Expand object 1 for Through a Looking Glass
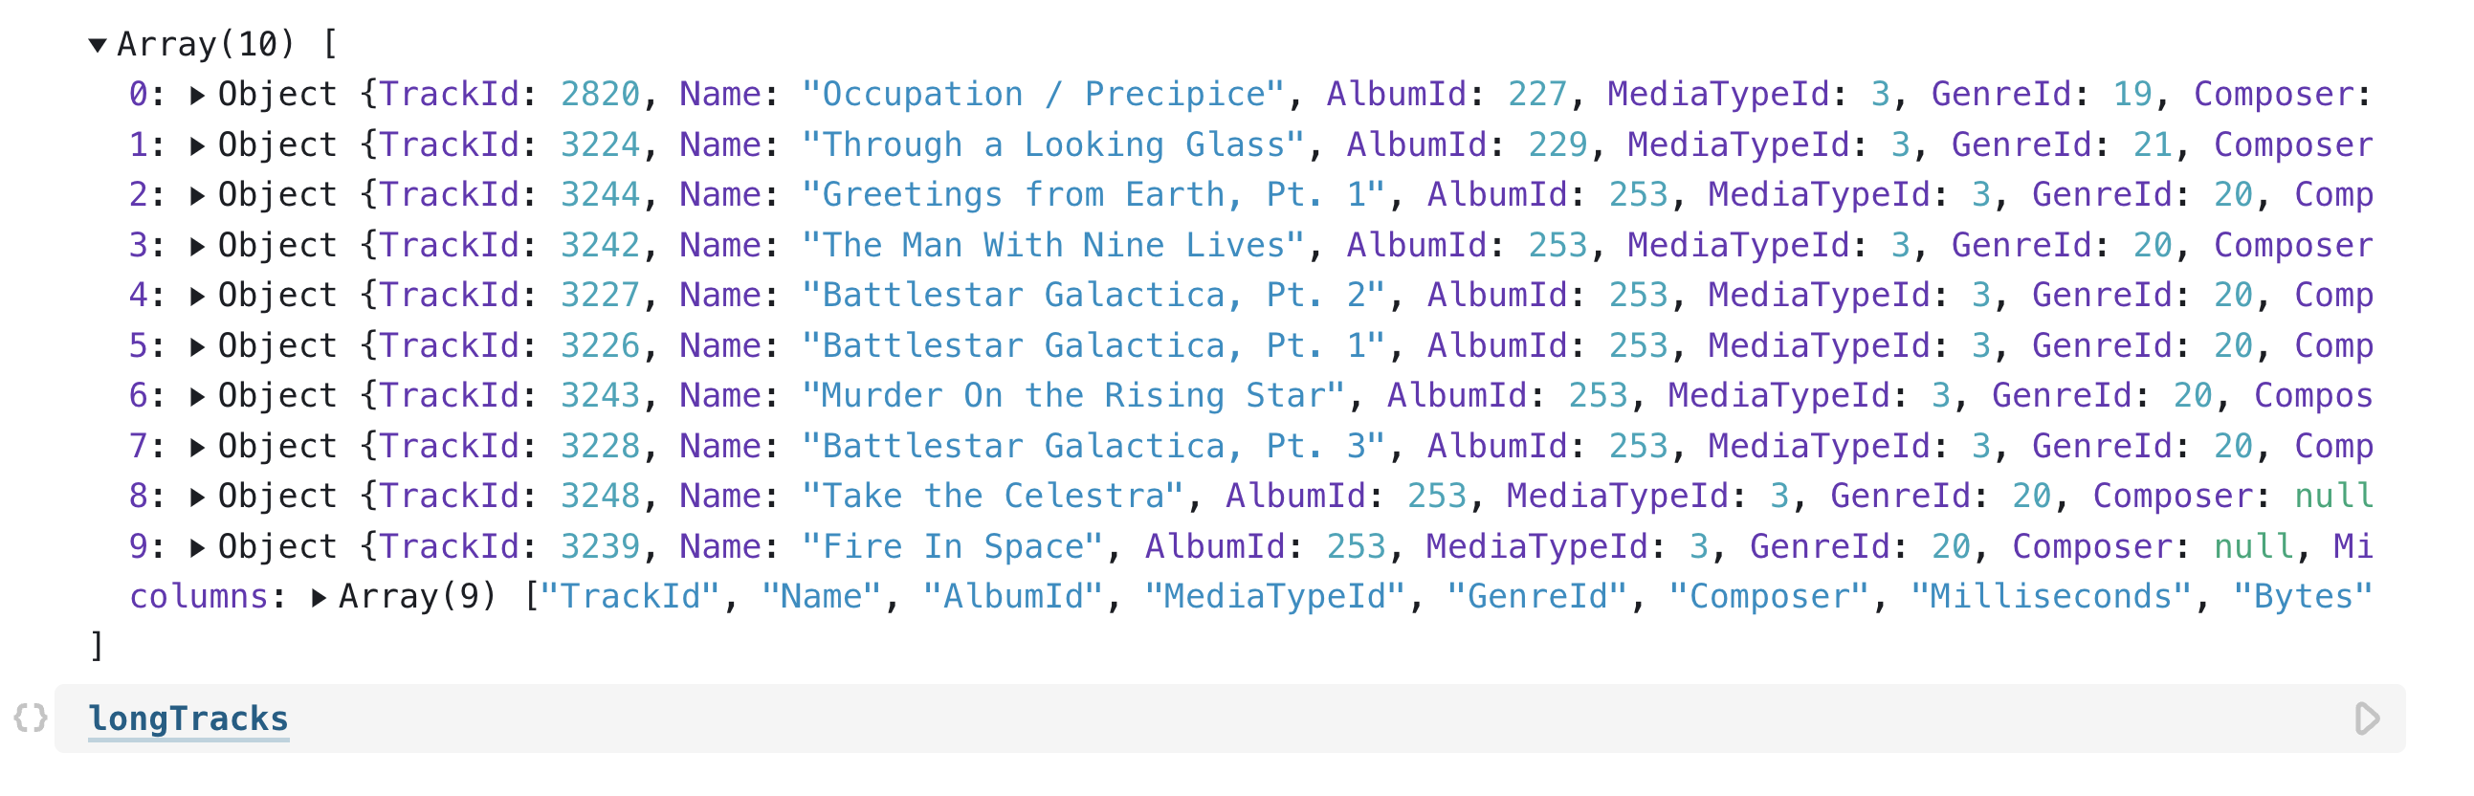Screen dimensions: 2474x796 (x=199, y=144)
